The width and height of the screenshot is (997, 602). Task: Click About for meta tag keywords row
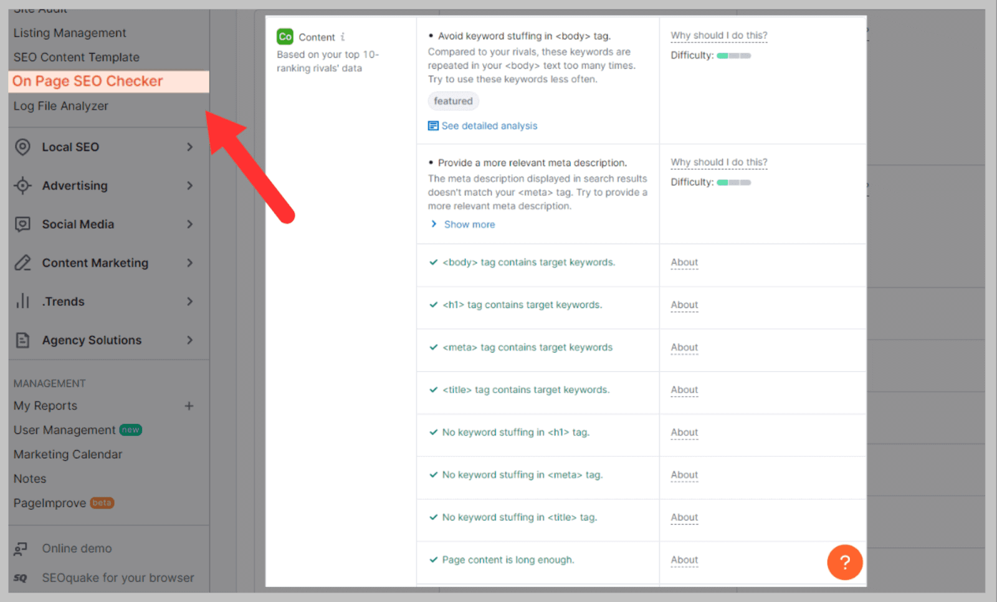click(x=684, y=347)
